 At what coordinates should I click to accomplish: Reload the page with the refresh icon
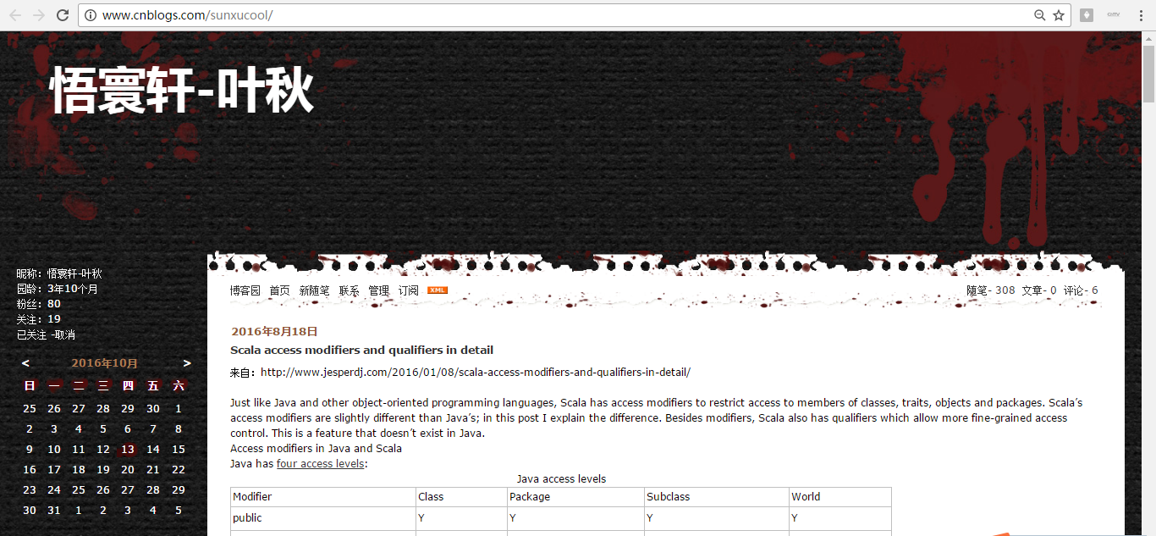[x=63, y=15]
